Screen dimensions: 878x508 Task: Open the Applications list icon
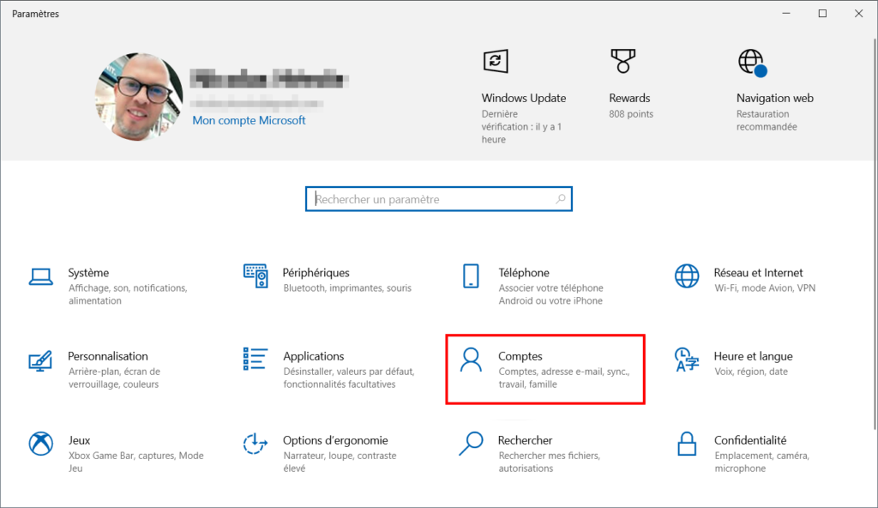coord(255,359)
